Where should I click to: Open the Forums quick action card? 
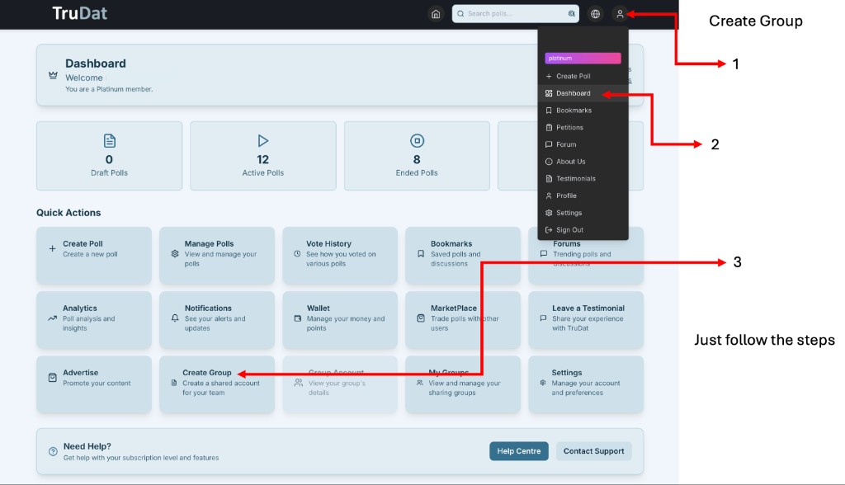coord(586,256)
